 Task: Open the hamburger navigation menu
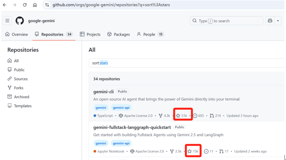tap(8, 21)
